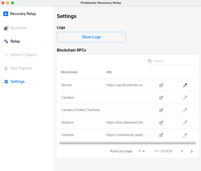Screen dimensions: 201x171
Task: Click the Settings page heading
Action: tap(67, 16)
